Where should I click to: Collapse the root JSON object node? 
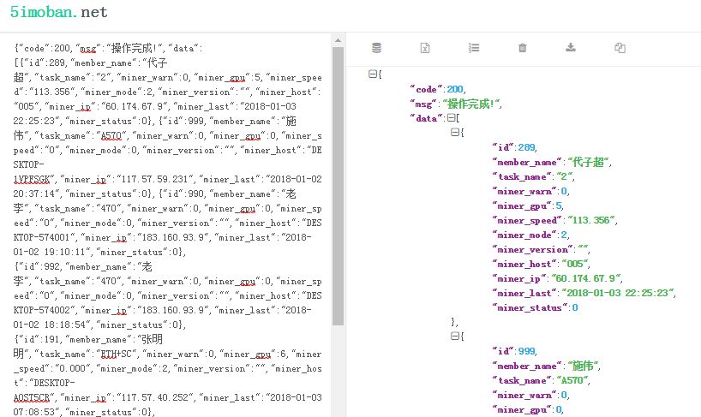click(x=372, y=74)
